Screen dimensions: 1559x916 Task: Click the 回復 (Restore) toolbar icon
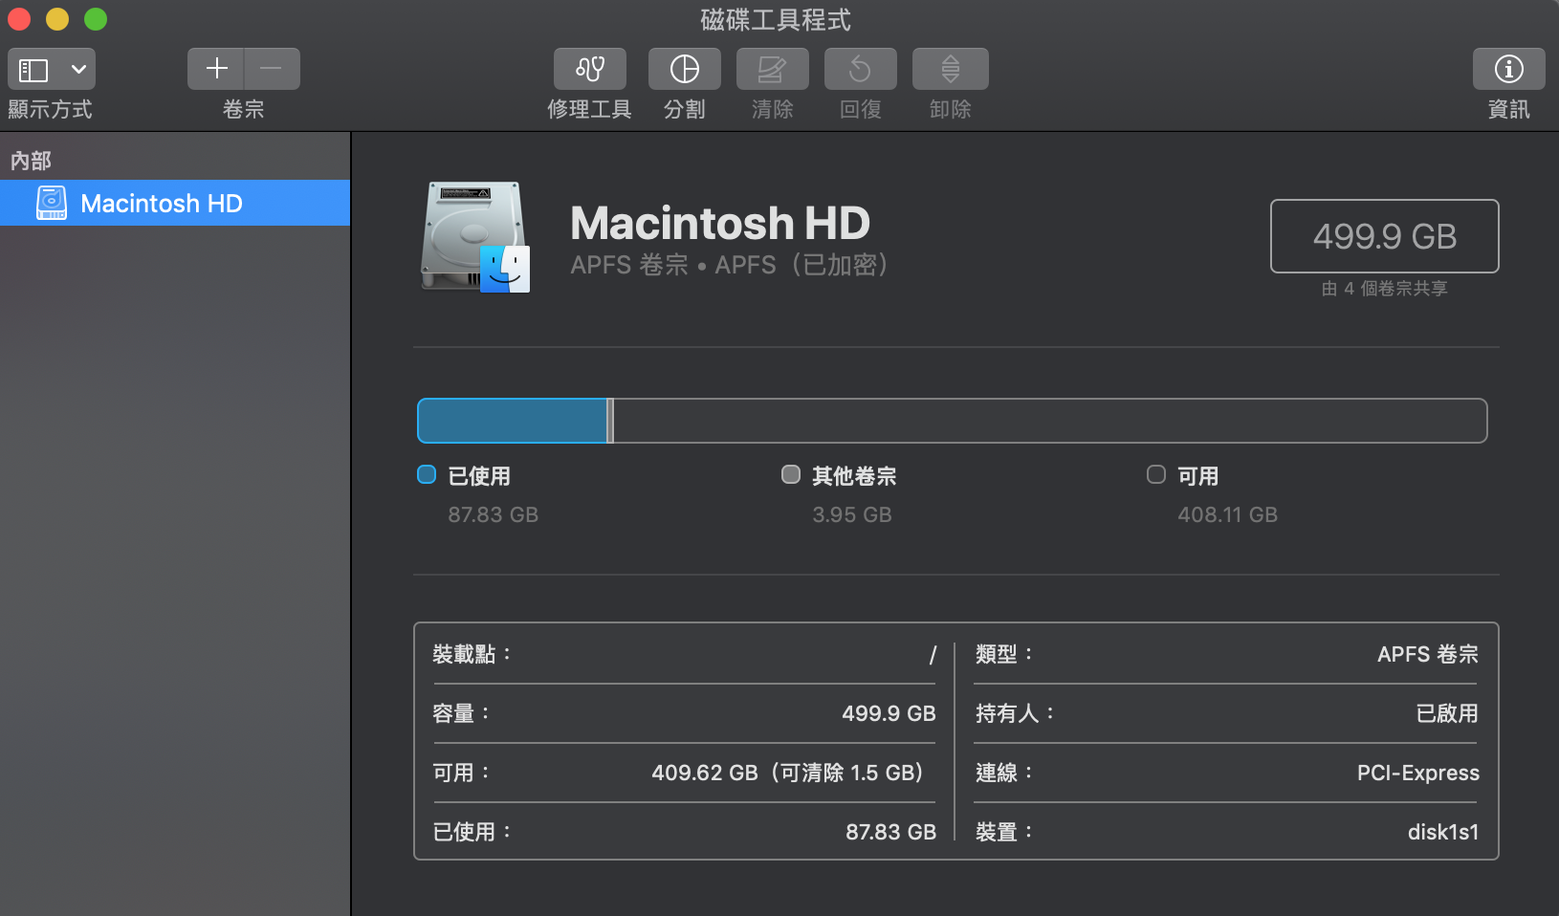click(860, 69)
